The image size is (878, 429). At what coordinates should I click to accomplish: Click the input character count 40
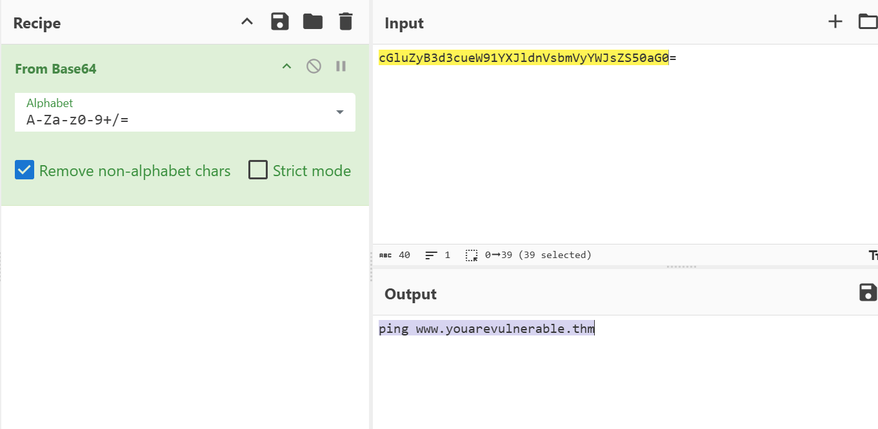pyautogui.click(x=395, y=255)
